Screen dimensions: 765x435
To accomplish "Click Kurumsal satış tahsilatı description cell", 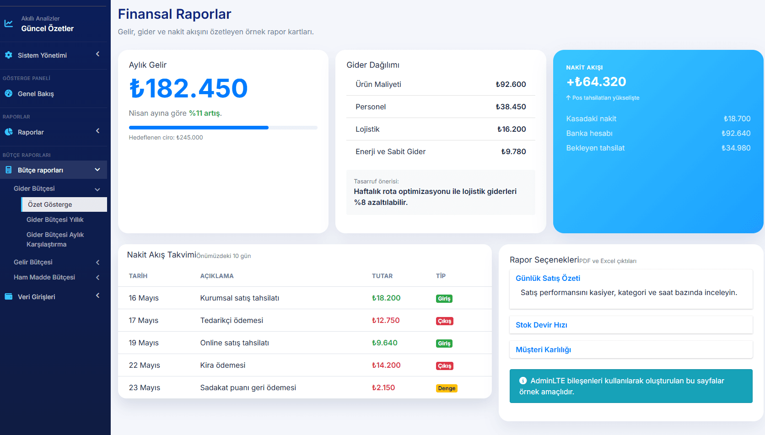I will coord(240,298).
